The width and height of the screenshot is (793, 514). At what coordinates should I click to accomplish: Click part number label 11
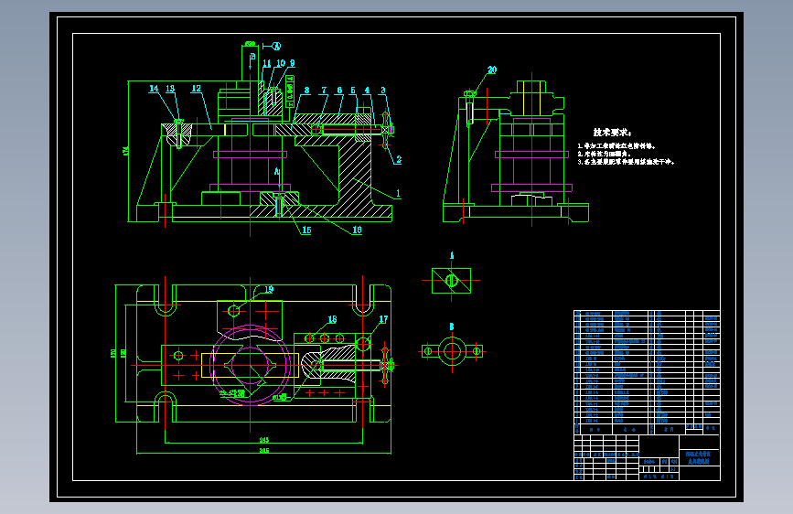pos(267,63)
